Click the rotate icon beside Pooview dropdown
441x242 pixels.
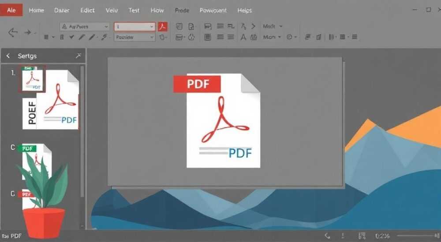click(163, 37)
